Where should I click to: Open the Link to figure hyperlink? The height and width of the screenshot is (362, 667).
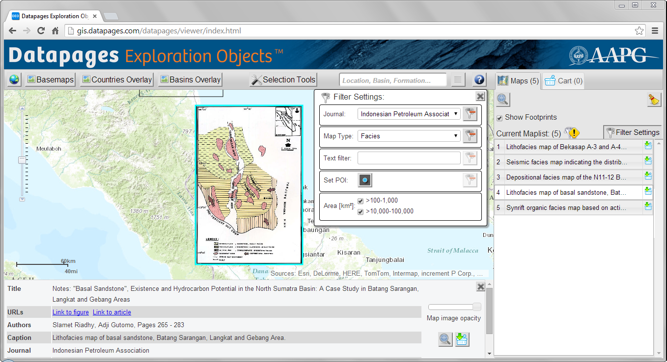71,312
